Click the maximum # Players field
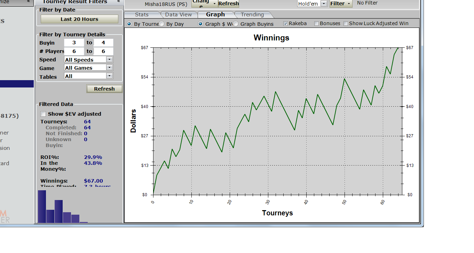Viewport: 474px width, 253px height. (x=103, y=51)
